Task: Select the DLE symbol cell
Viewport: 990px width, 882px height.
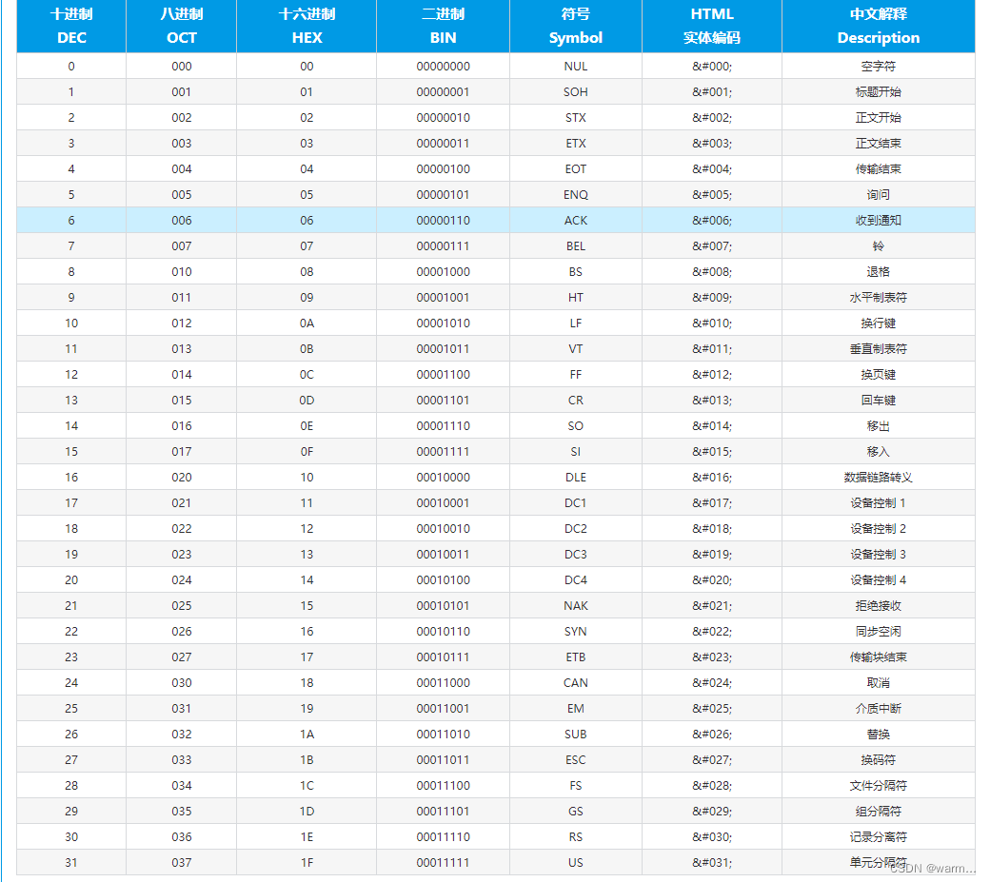Action: pyautogui.click(x=576, y=478)
